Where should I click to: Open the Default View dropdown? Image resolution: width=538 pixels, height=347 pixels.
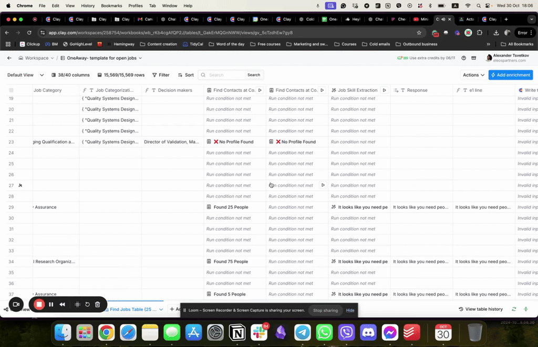pyautogui.click(x=25, y=75)
